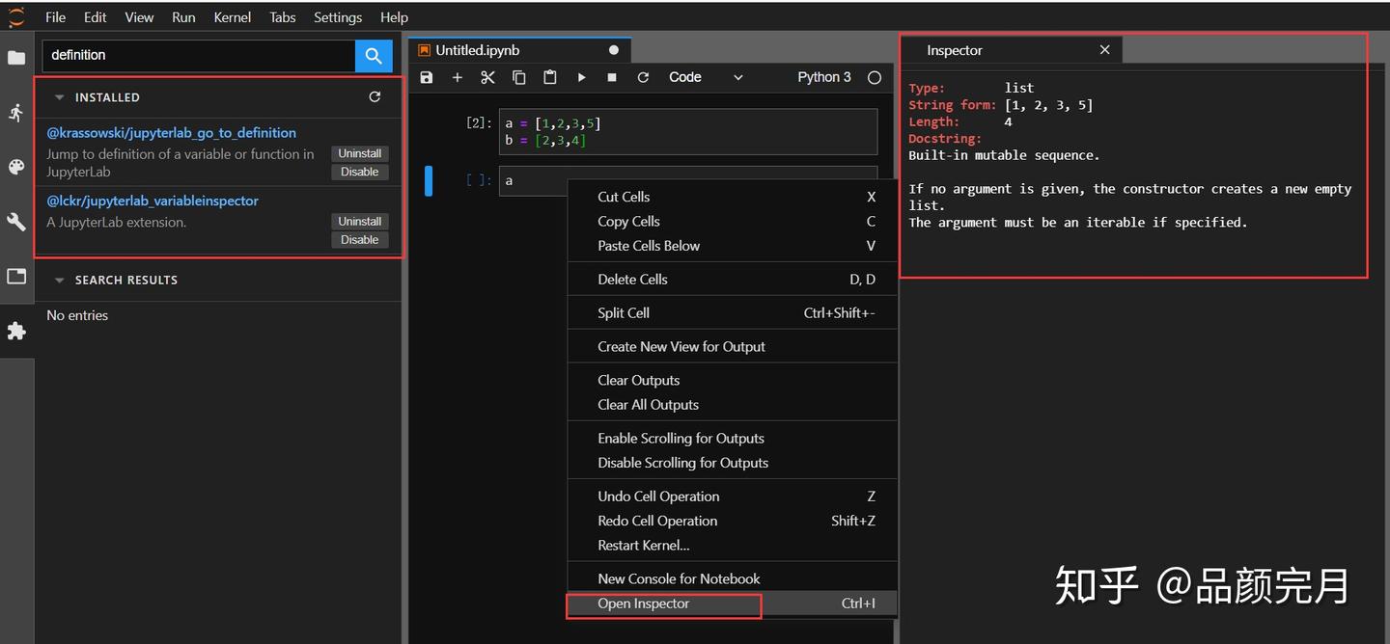Open the Kernel menu
Screen dimensions: 1390x644
[232, 17]
